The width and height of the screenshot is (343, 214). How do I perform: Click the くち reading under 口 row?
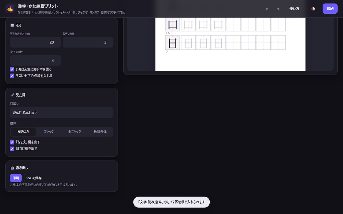[x=168, y=33]
